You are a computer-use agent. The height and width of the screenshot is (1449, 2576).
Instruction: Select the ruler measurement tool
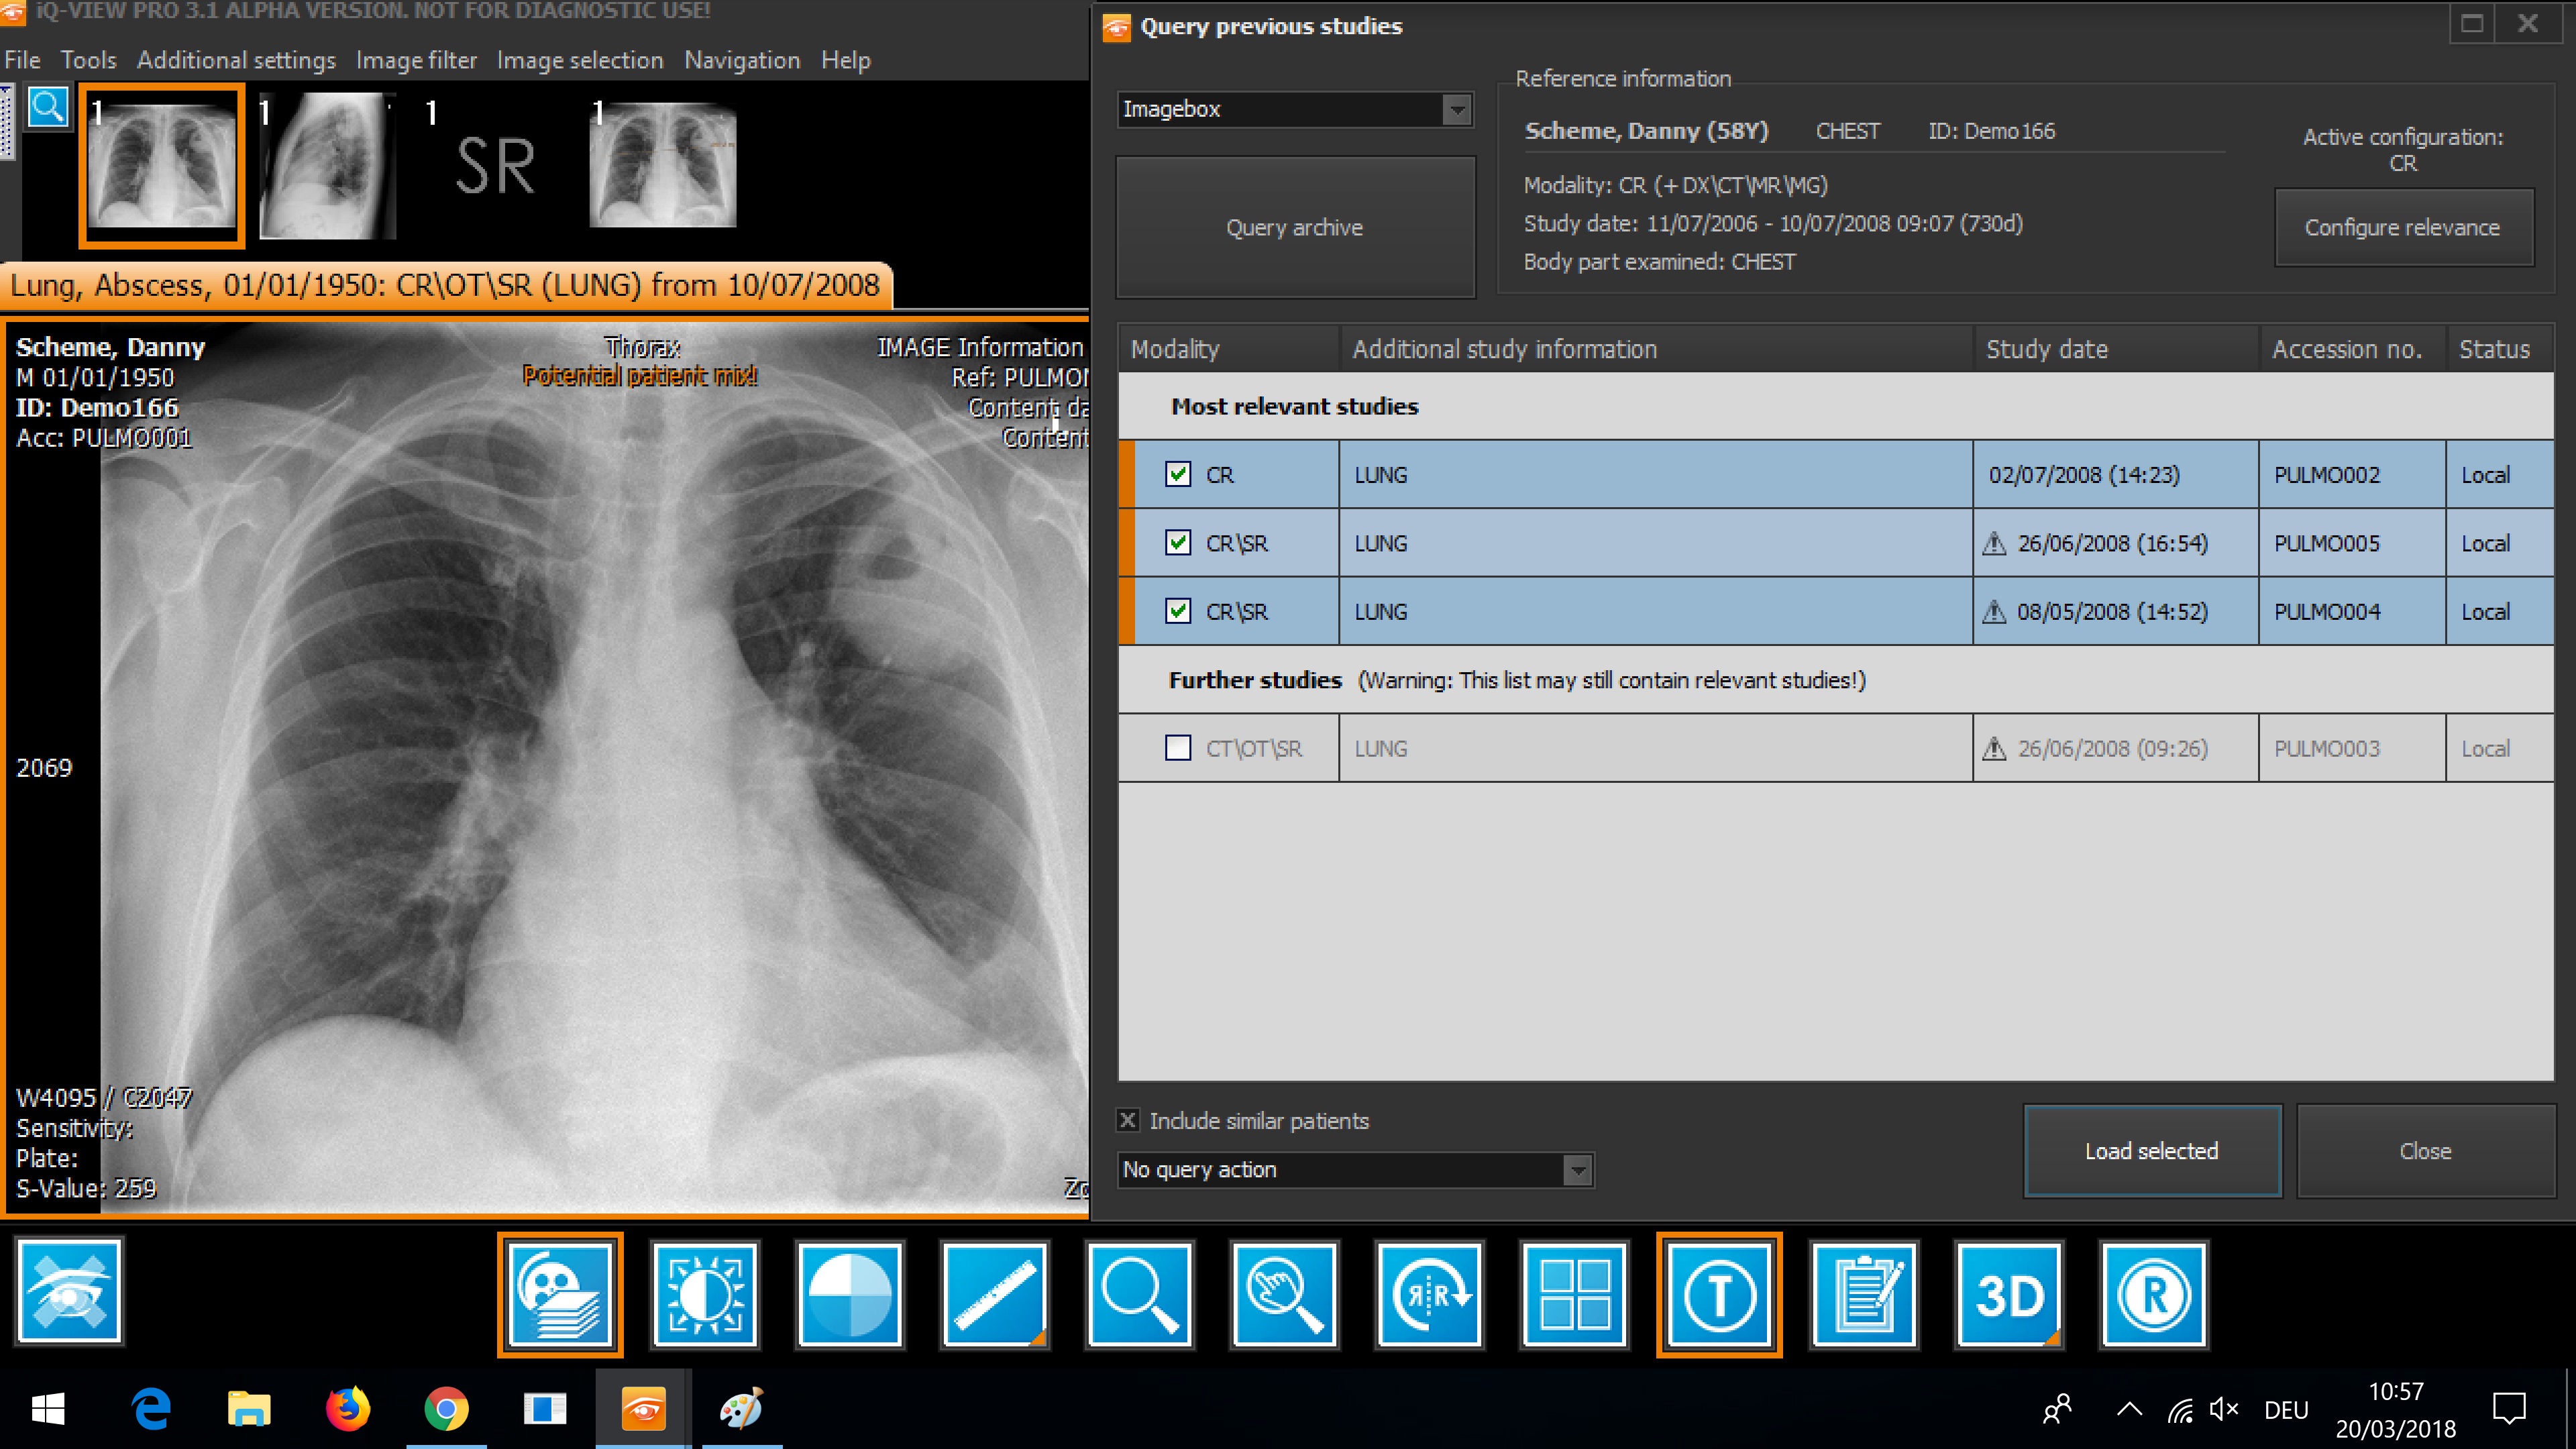click(x=994, y=1294)
